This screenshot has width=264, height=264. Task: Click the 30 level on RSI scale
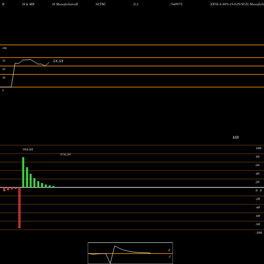4,78
